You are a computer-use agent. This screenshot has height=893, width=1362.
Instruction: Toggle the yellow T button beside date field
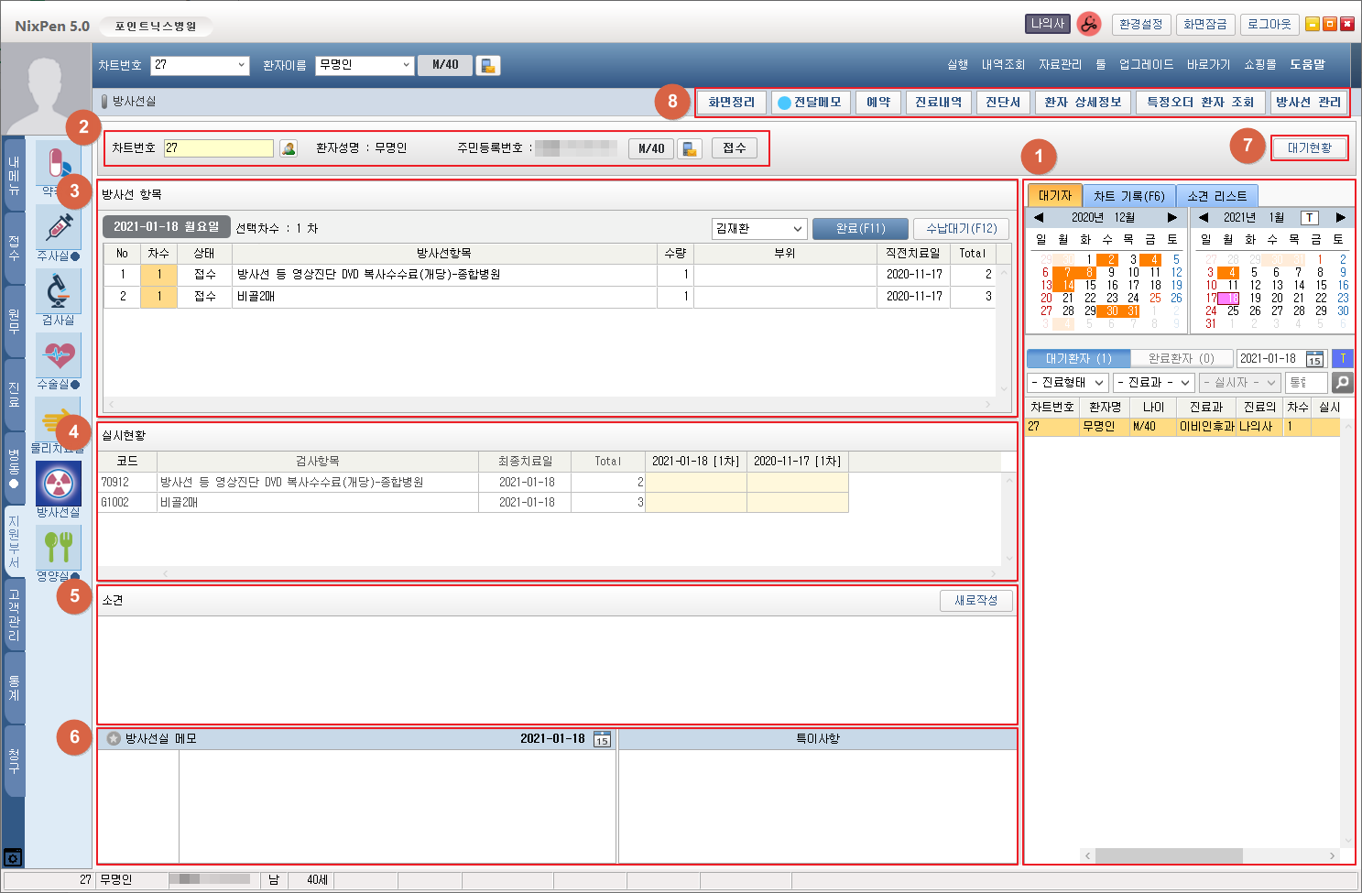tap(1342, 359)
